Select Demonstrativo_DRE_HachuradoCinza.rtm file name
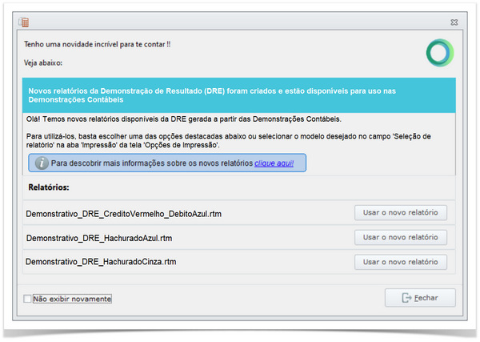The height and width of the screenshot is (342, 480). [101, 262]
